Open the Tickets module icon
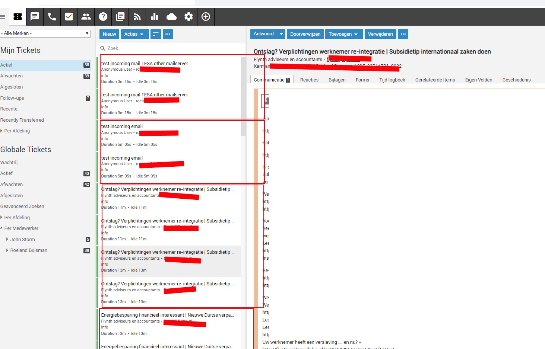This screenshot has width=545, height=349. 18,17
